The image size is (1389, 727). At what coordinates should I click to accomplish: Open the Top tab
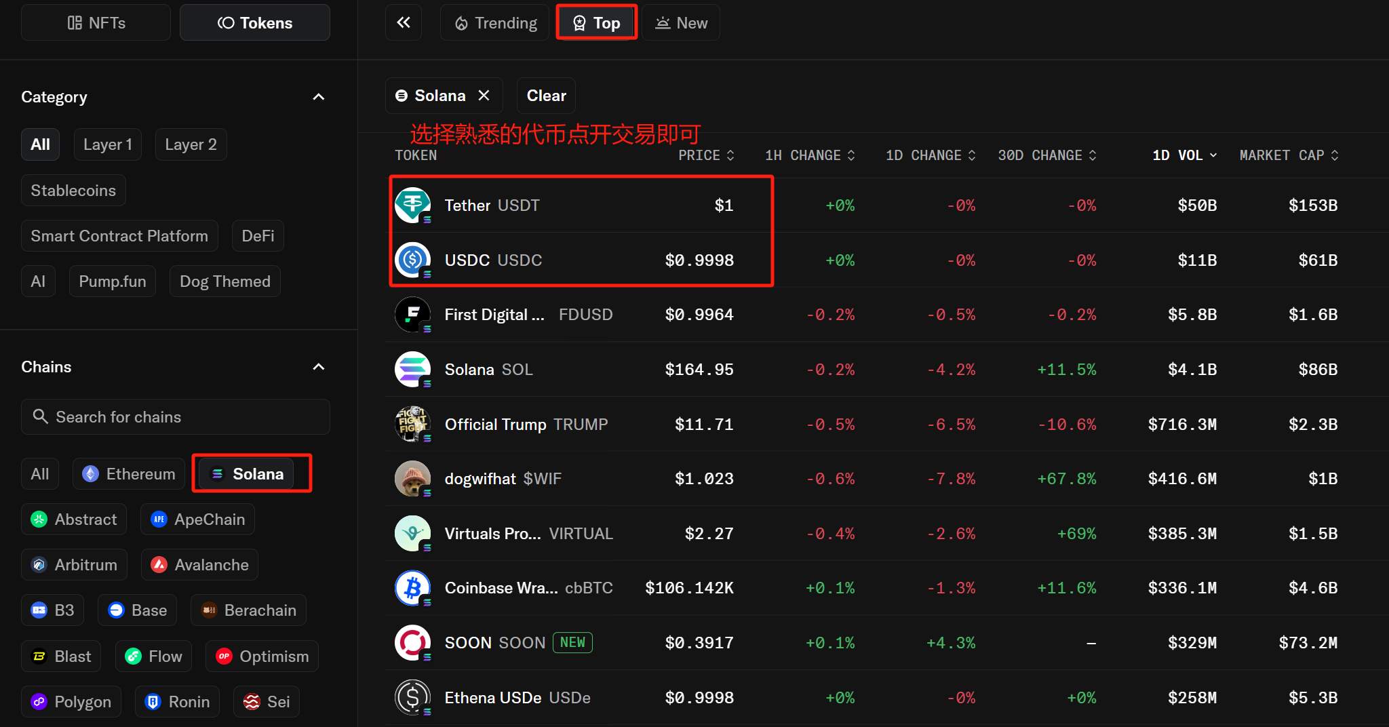(596, 22)
